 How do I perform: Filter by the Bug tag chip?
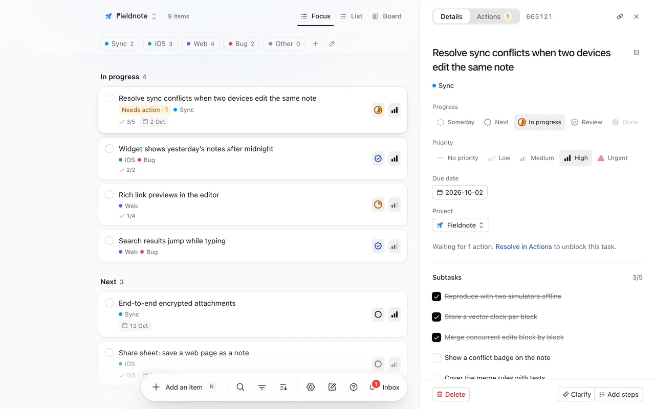[x=242, y=44]
